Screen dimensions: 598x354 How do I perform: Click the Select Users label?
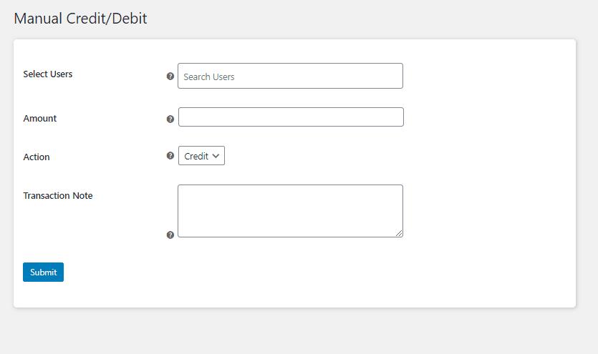(48, 74)
